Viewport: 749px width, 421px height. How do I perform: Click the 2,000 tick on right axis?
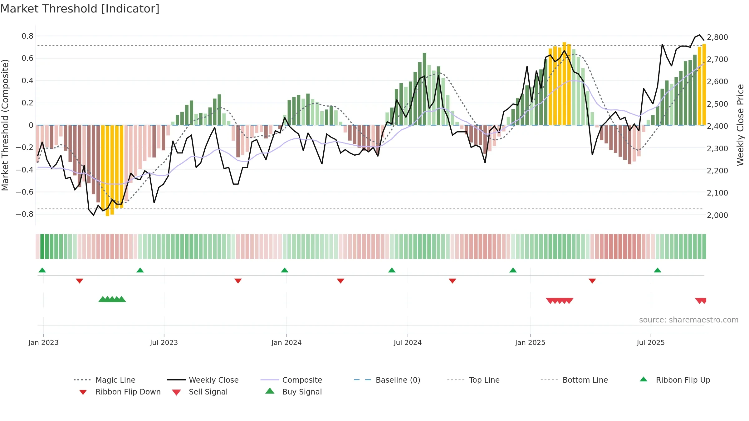coord(717,215)
